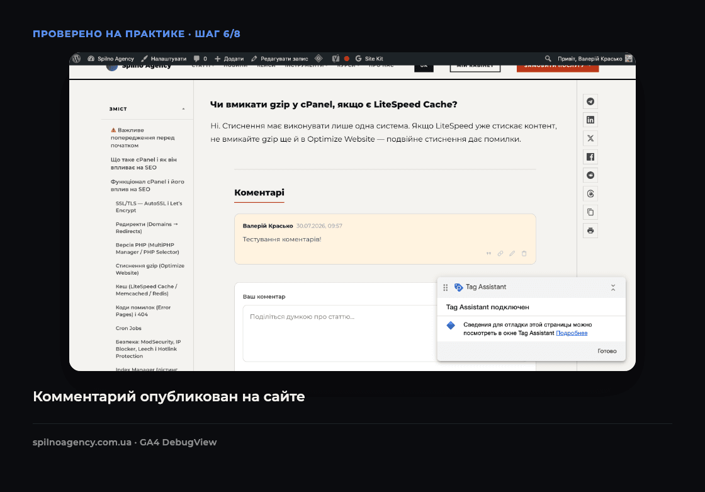Open the Подробнее link in Tag Assistant

point(572,333)
